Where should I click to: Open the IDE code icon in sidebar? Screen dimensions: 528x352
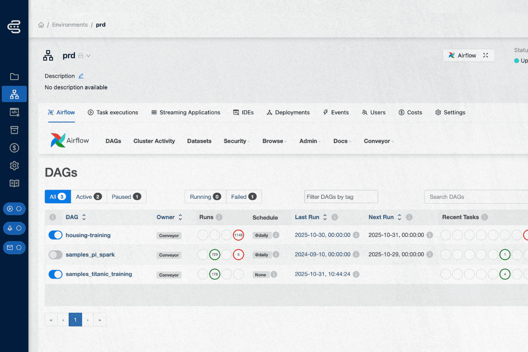point(14,112)
